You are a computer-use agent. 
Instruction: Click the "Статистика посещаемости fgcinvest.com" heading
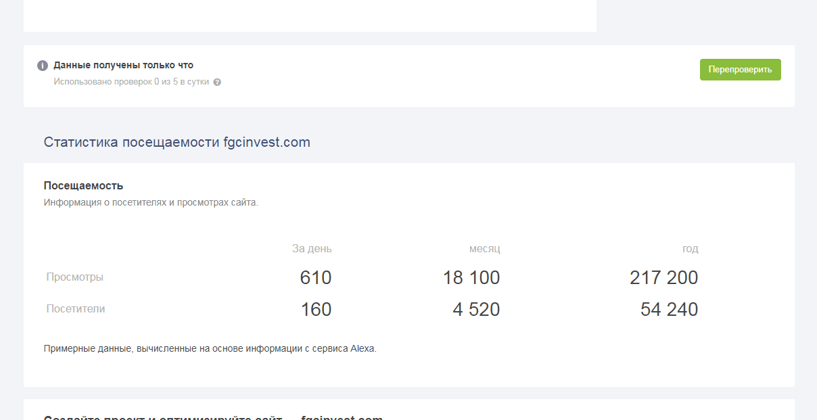click(x=177, y=142)
